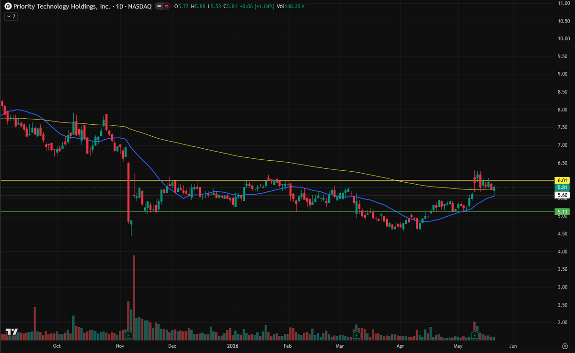575x353 pixels.
Task: Click the 2.00 price scale label
Action: 563,322
